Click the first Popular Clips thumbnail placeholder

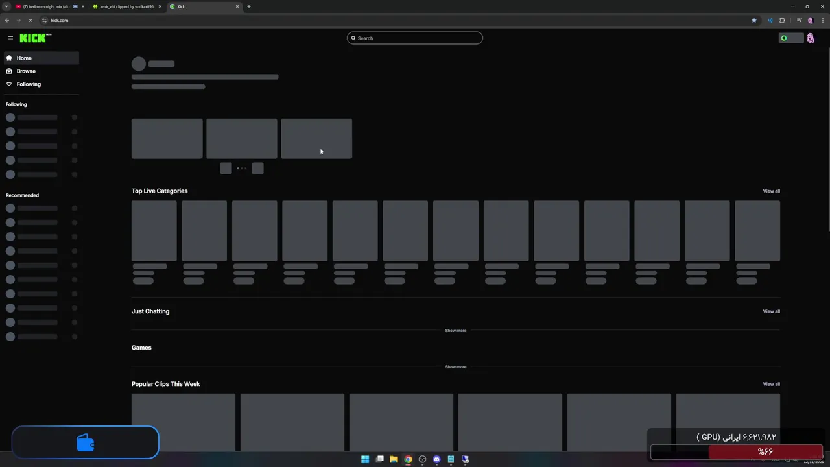(184, 422)
